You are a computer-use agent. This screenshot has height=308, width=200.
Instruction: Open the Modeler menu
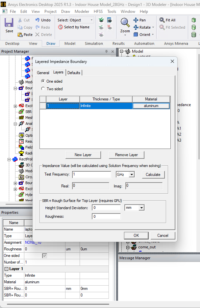82,12
